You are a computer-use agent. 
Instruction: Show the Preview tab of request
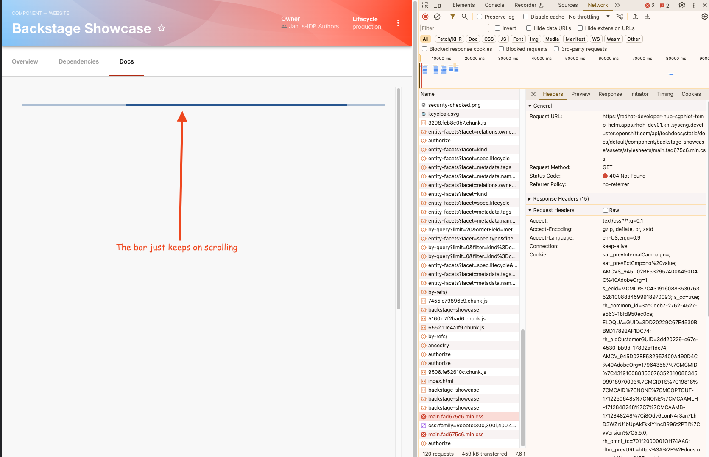(581, 94)
